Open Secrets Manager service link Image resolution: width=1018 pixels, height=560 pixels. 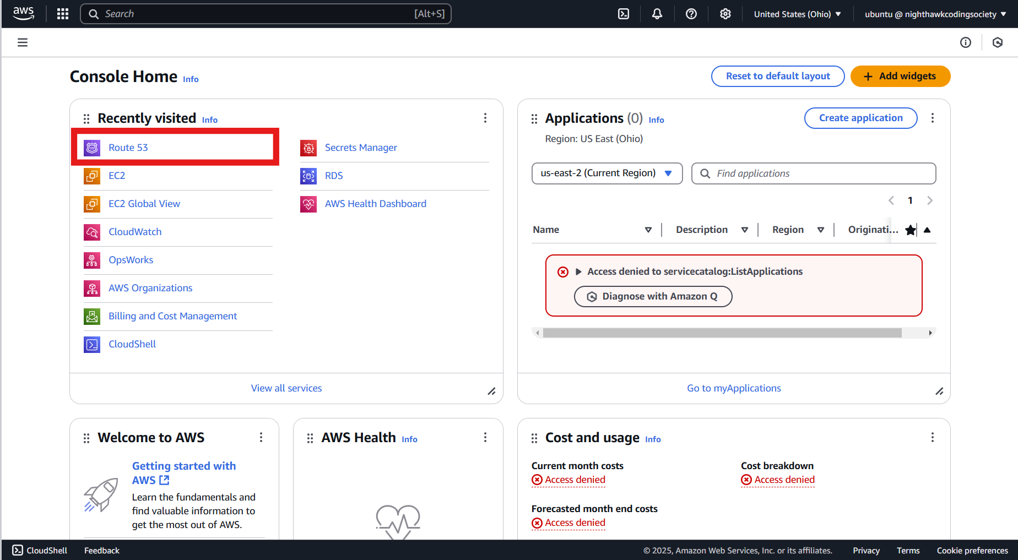tap(361, 148)
